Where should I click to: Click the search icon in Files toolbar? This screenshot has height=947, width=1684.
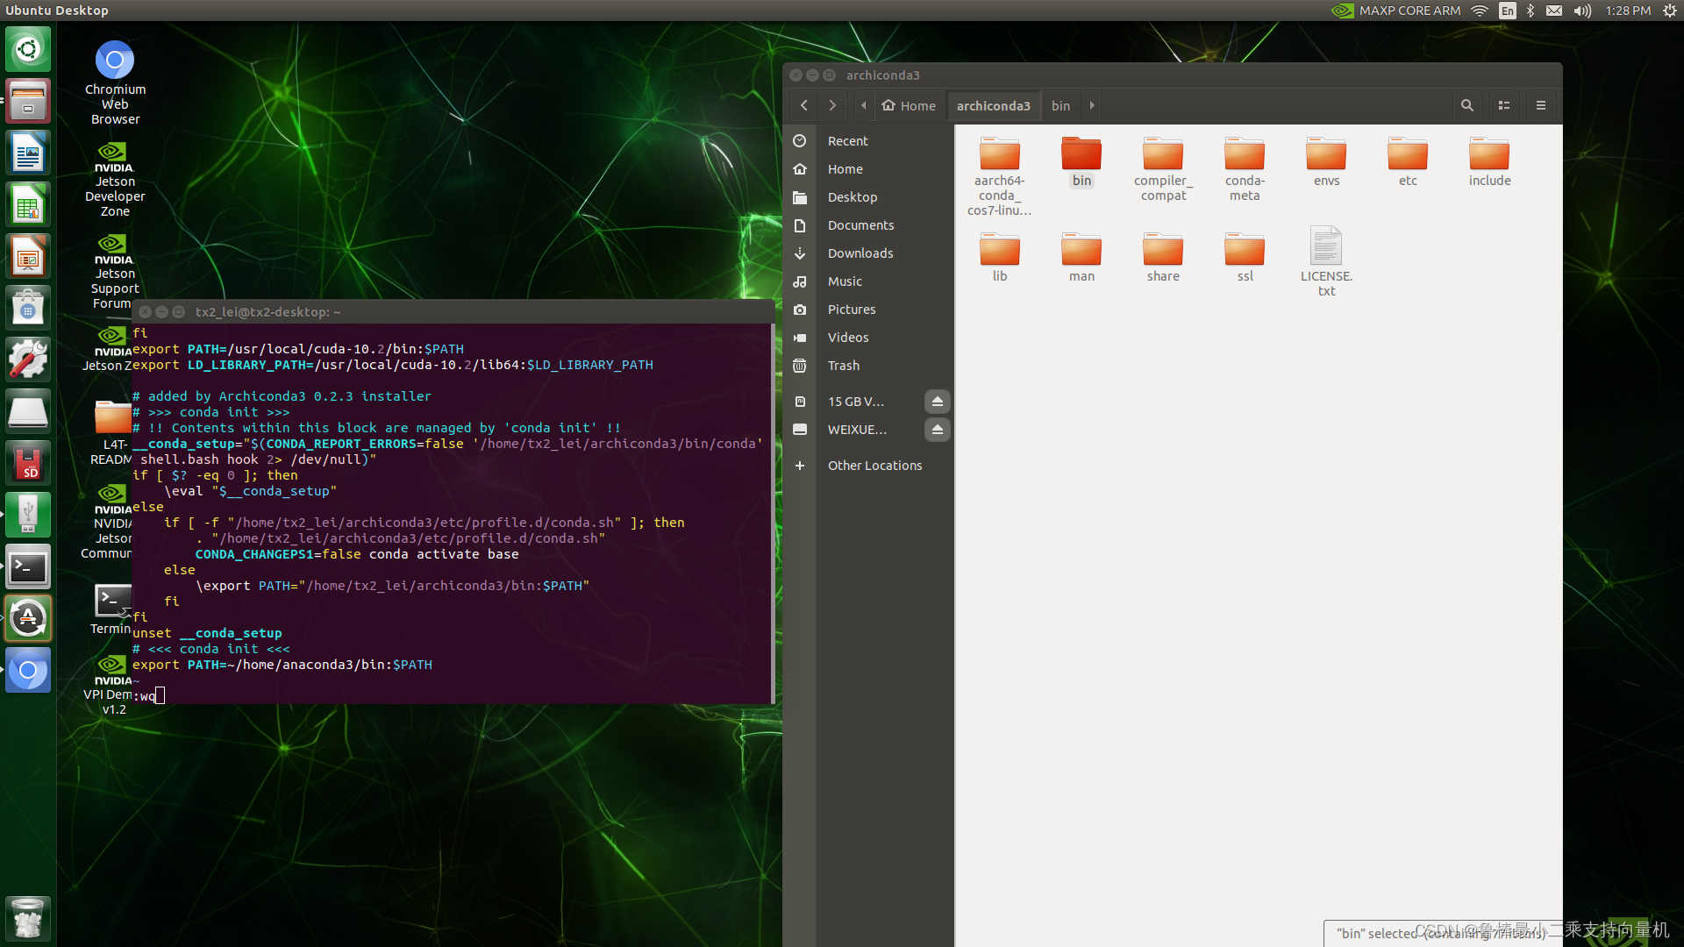point(1466,105)
